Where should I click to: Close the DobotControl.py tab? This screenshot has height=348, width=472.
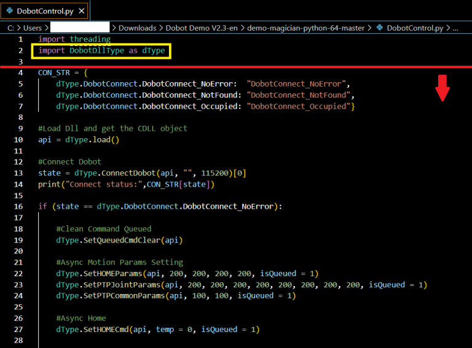[81, 11]
